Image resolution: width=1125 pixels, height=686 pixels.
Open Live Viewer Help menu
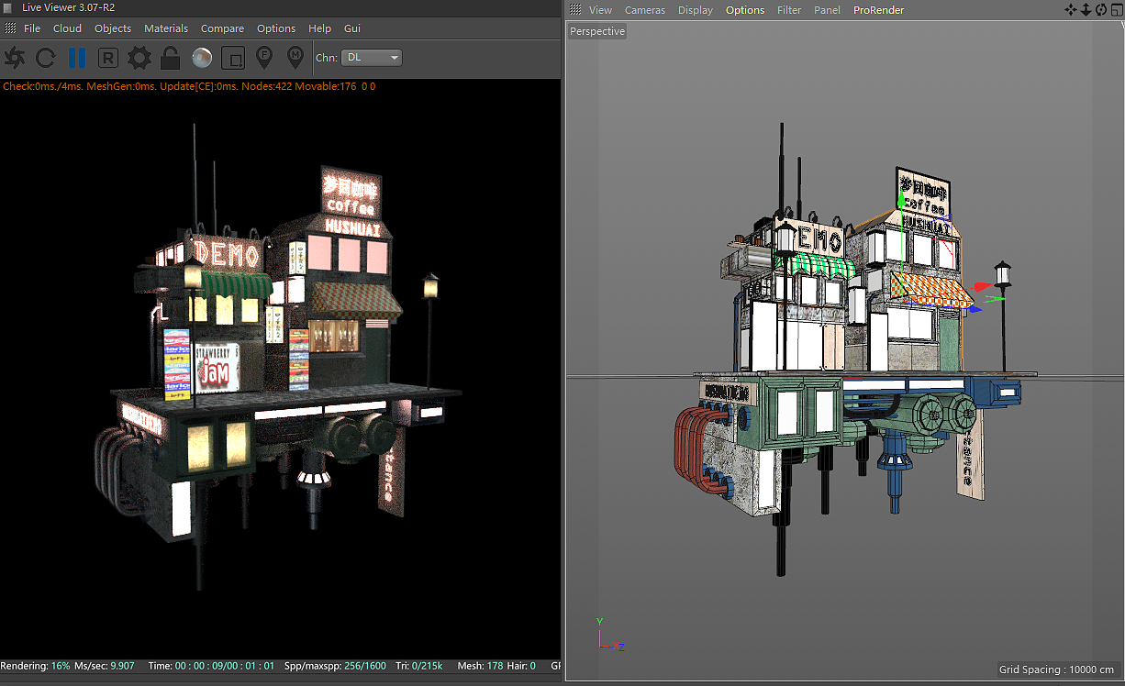pos(320,28)
